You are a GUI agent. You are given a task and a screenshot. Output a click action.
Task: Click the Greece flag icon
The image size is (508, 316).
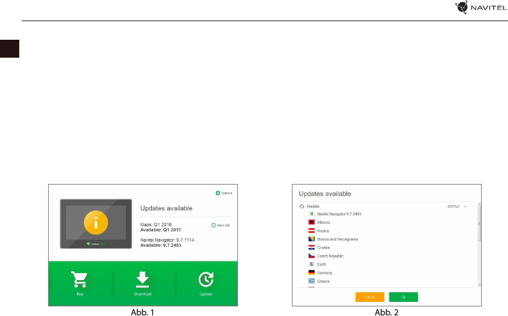click(311, 281)
